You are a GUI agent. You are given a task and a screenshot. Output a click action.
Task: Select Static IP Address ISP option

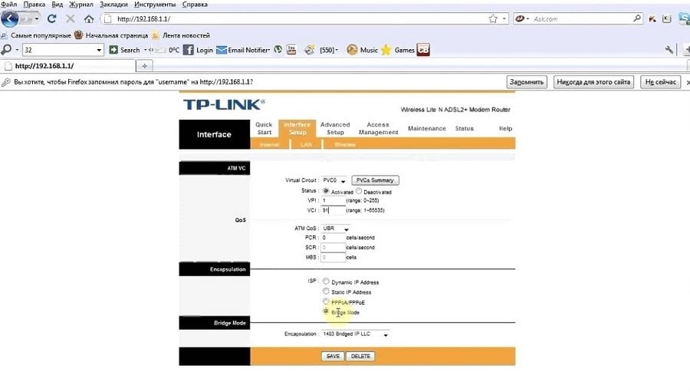pos(326,292)
